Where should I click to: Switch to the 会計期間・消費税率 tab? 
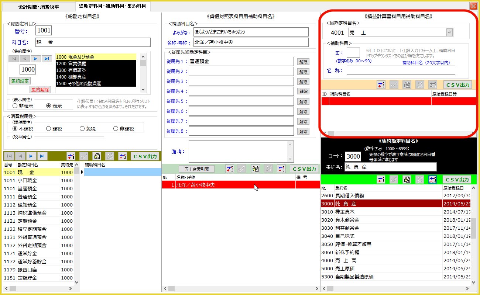tap(39, 6)
